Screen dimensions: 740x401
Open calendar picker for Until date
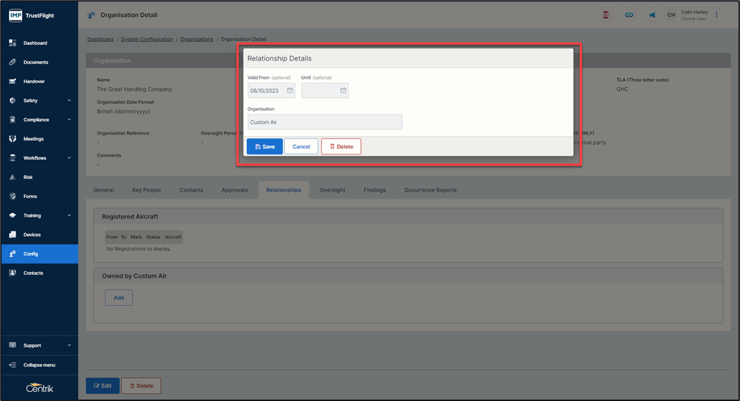tap(344, 91)
